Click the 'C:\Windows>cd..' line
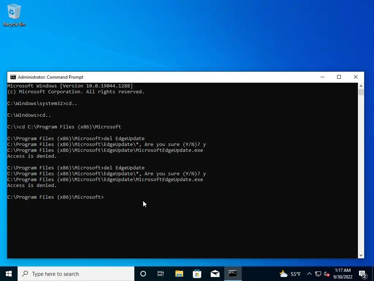The height and width of the screenshot is (281, 374). pos(29,115)
